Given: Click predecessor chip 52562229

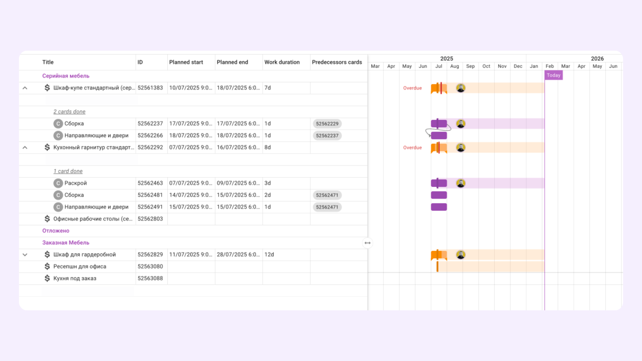Looking at the screenshot, I should (x=327, y=124).
